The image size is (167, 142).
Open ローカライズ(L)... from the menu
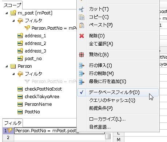(x=107, y=119)
